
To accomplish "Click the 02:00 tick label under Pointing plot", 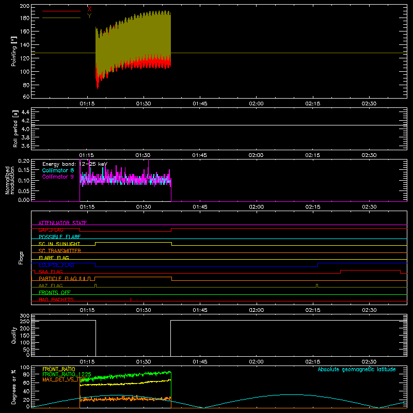I will coord(256,104).
